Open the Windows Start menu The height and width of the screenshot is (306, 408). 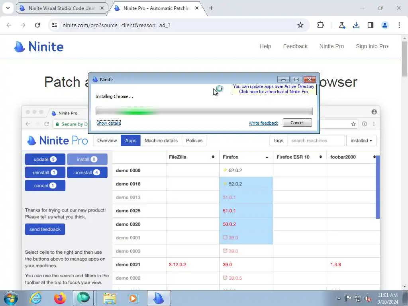pos(11,298)
